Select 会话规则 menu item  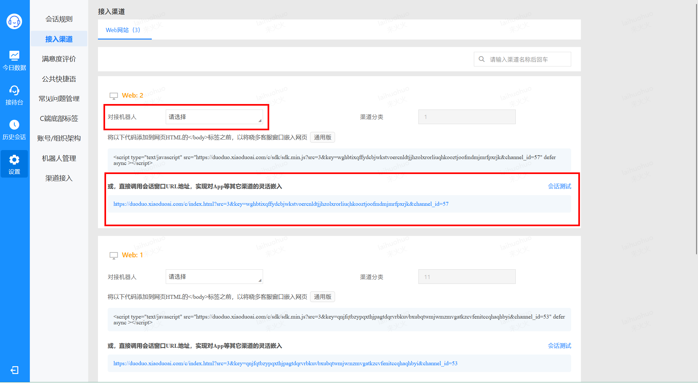pyautogui.click(x=59, y=19)
